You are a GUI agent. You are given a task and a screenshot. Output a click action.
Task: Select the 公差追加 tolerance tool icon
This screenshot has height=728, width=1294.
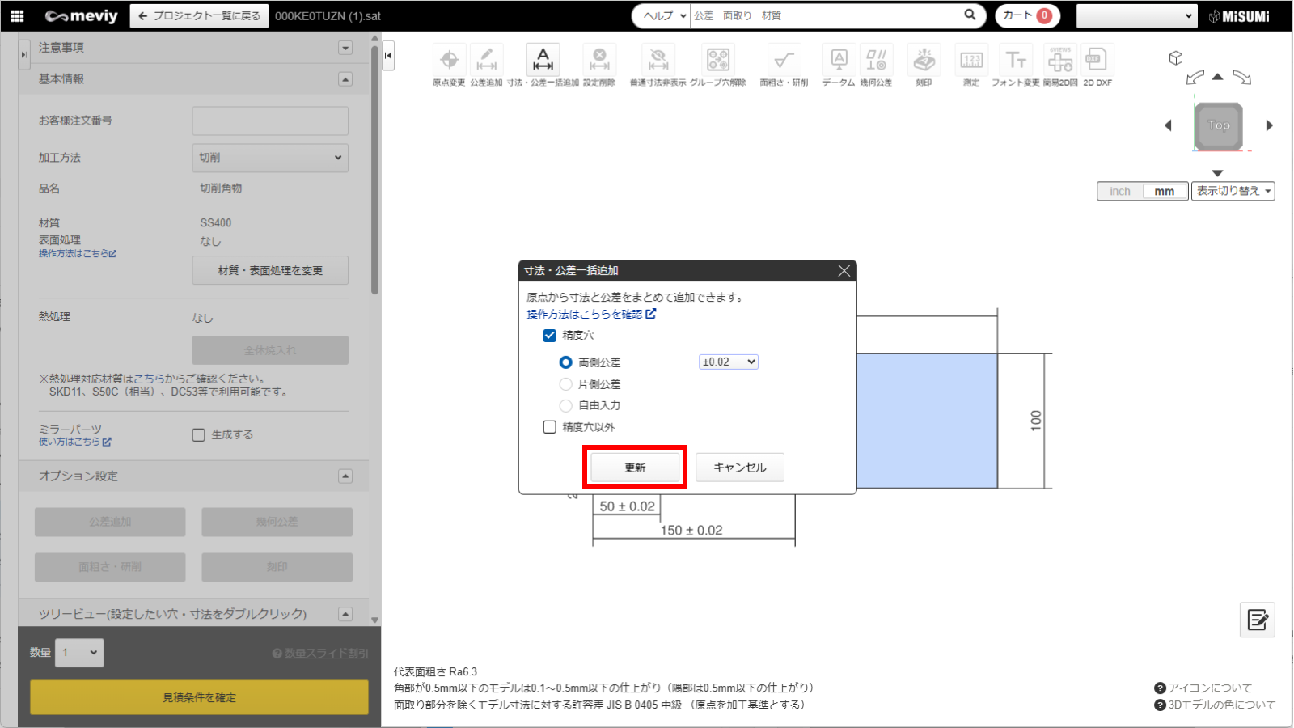click(486, 61)
